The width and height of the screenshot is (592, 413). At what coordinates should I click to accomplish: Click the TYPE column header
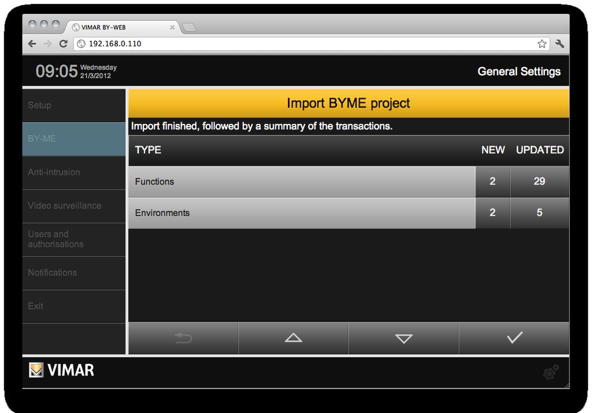(148, 150)
